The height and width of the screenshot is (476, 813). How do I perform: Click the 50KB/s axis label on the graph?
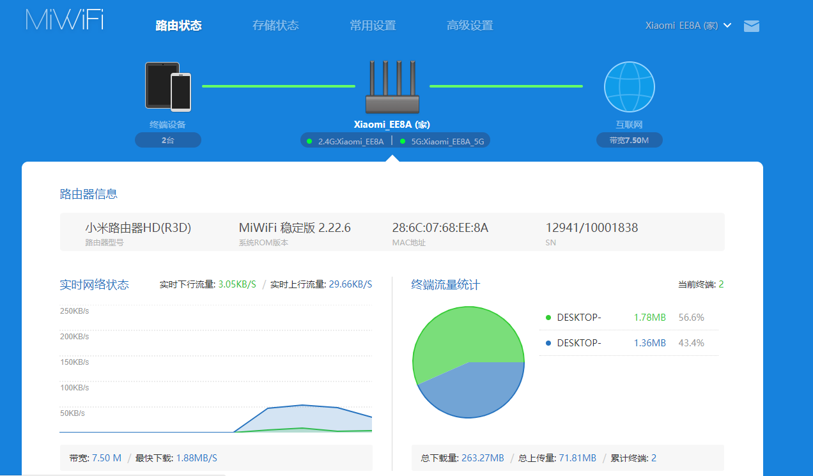(x=72, y=413)
